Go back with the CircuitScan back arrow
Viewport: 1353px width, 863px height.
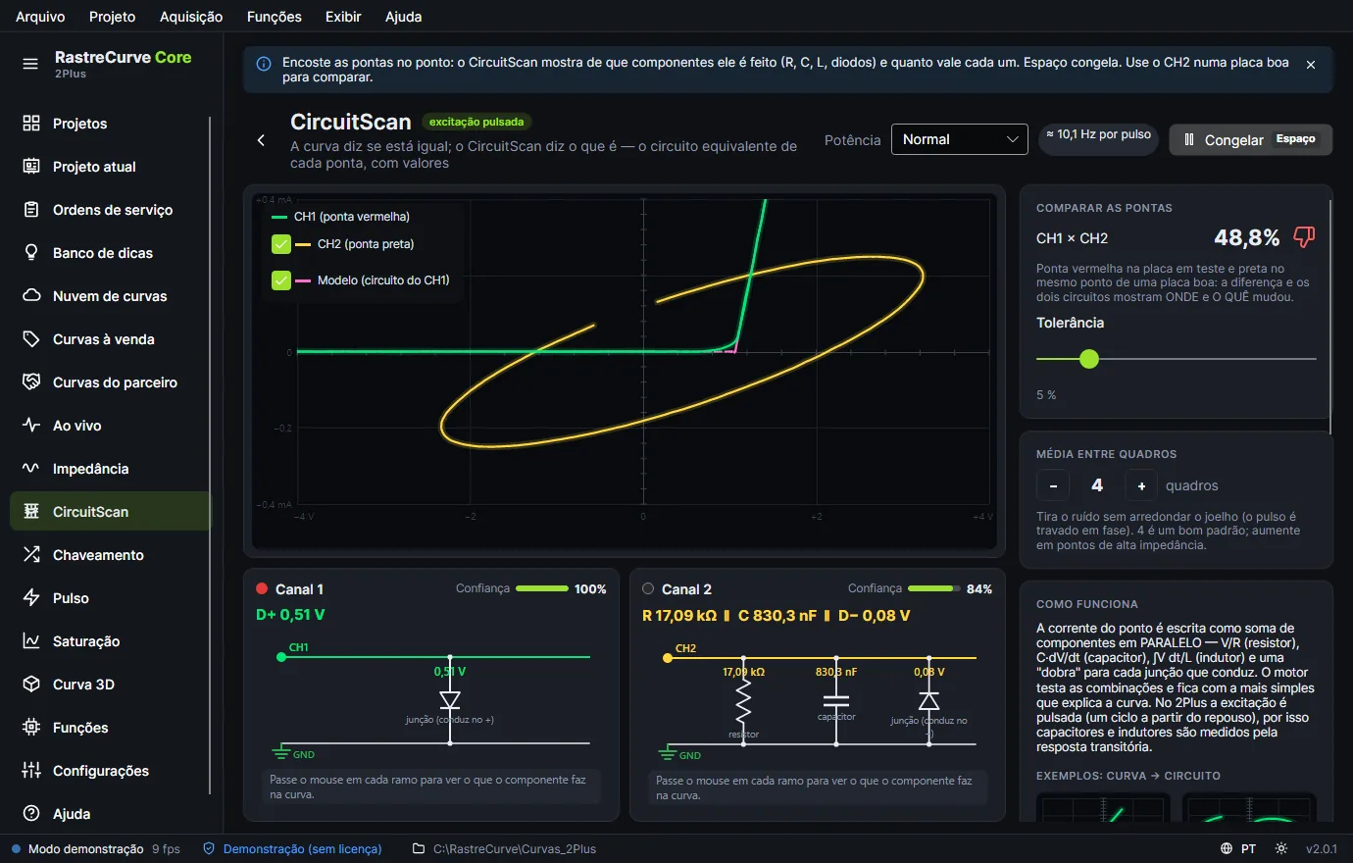tap(261, 140)
